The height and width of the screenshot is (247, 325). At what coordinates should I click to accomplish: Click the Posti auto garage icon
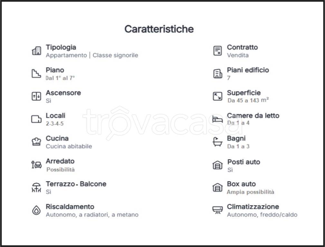pos(218,165)
